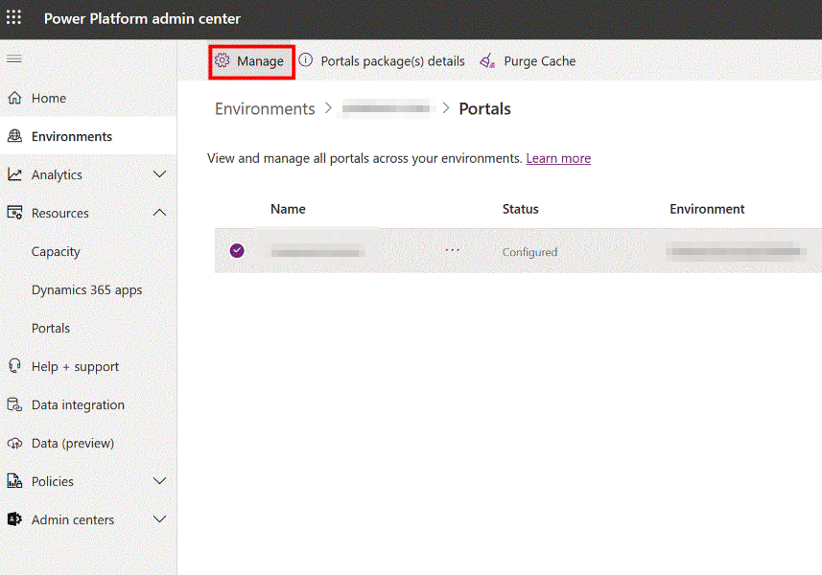Expand the Policies section chevron
The height and width of the screenshot is (575, 822).
[x=160, y=481]
